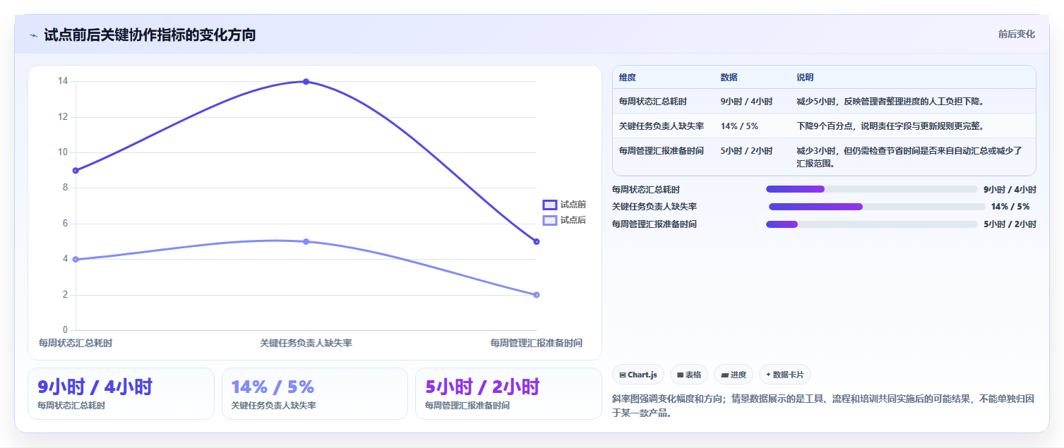
Task: Click the 前后变化 label in header
Action: tap(1016, 34)
